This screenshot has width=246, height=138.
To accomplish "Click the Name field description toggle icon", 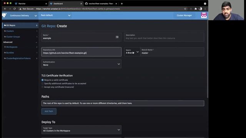I will [x=117, y=37].
